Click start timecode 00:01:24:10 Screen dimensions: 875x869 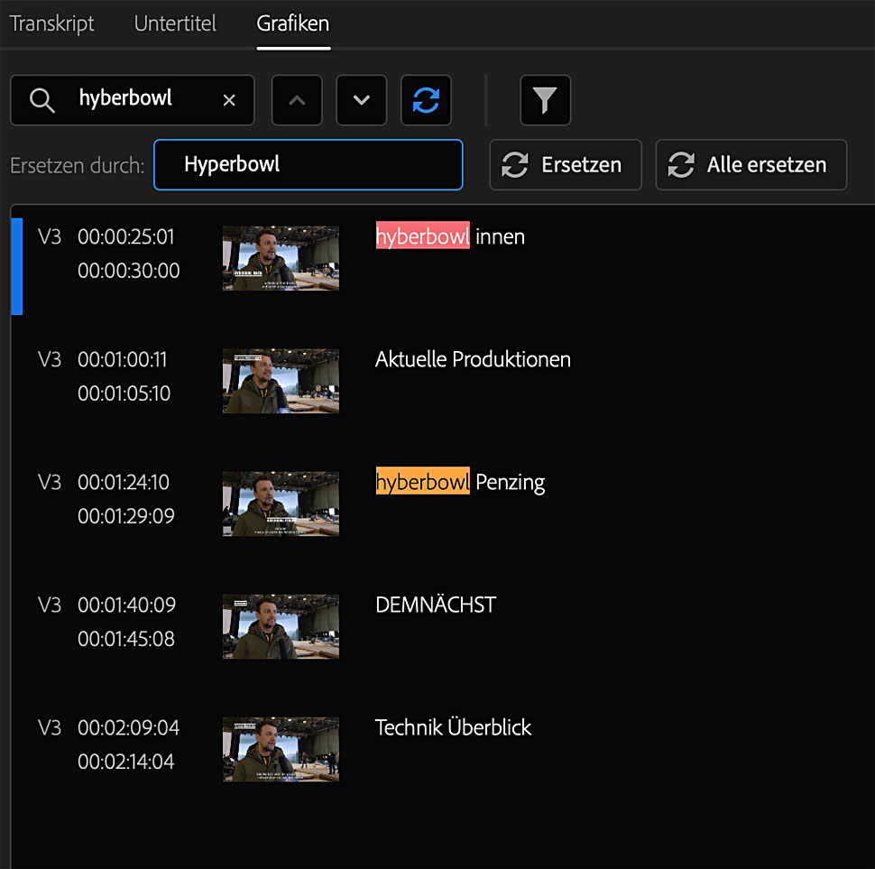tap(124, 482)
